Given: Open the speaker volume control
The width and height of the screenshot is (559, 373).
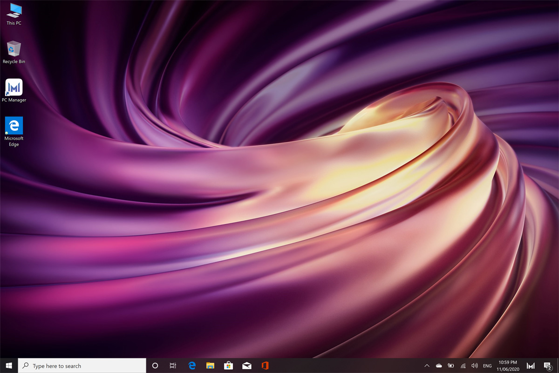Looking at the screenshot, I should pos(475,366).
